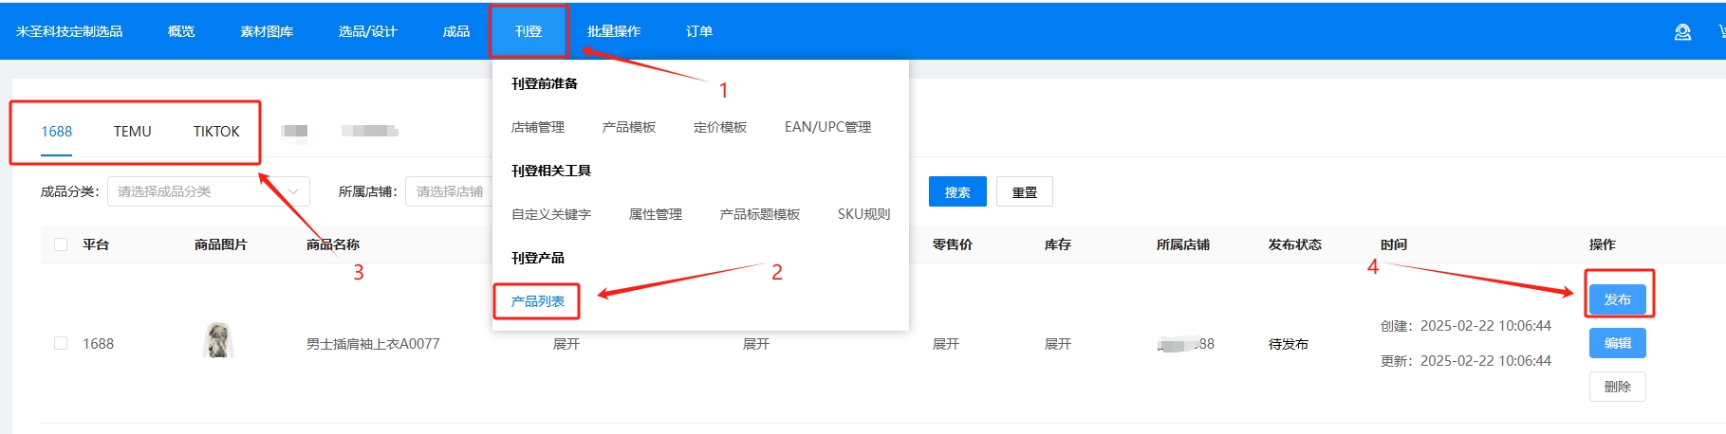Viewport: 1726px width, 434px height.
Task: Open the shopping cart icon at top right
Action: click(1721, 32)
